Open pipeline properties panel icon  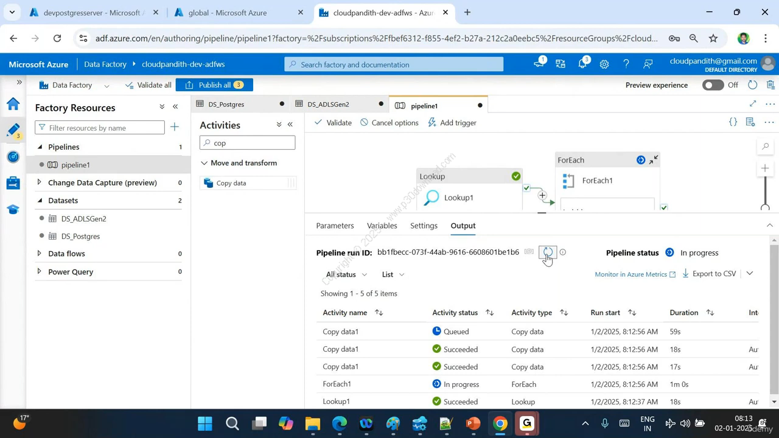[750, 122]
